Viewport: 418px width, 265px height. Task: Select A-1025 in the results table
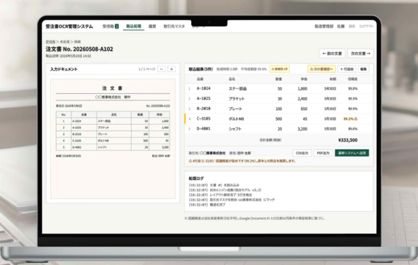pos(204,99)
